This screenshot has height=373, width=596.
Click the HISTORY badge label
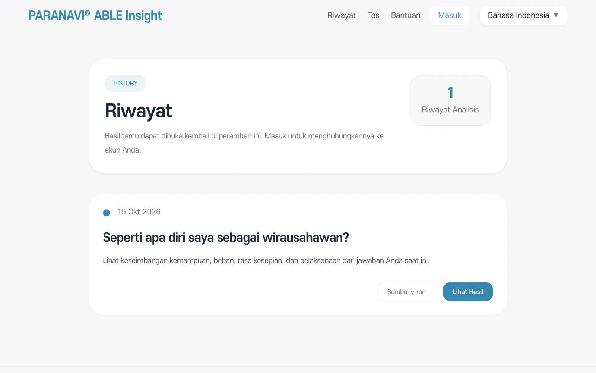[126, 83]
